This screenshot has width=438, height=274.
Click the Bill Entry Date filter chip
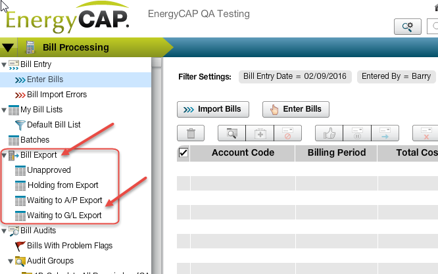[295, 76]
